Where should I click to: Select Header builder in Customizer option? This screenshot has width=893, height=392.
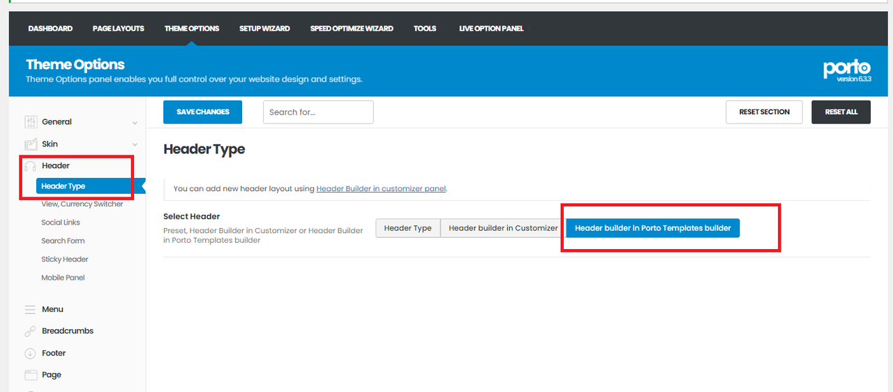point(503,228)
